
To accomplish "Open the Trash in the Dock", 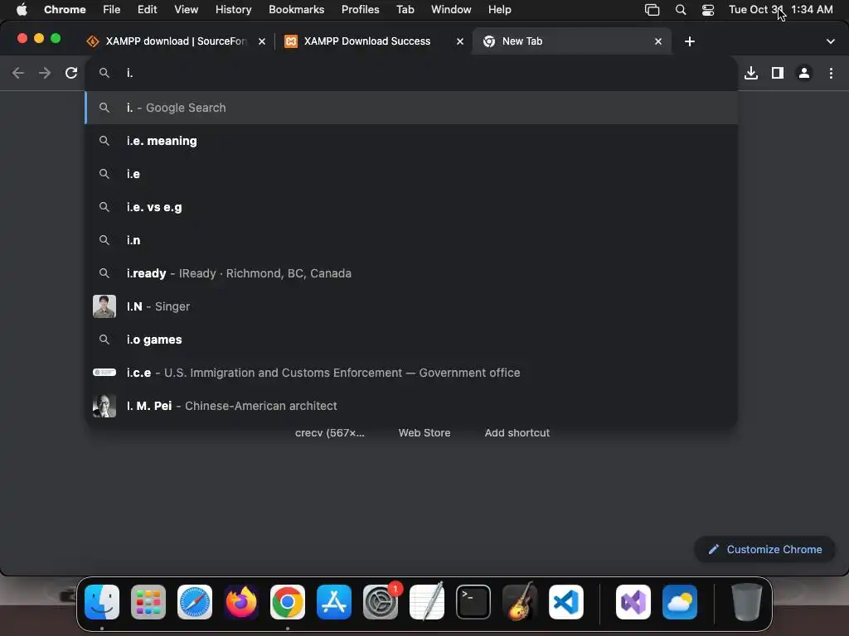I will pyautogui.click(x=747, y=602).
